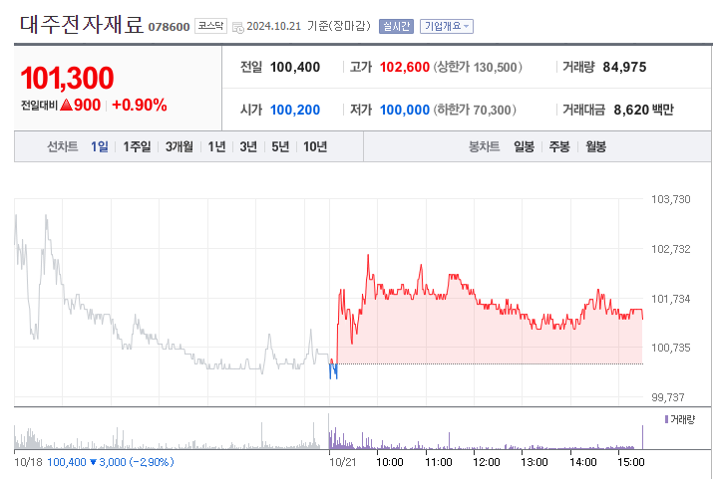Click the 14:00 time axis label
This screenshot has height=479, width=713.
click(583, 462)
